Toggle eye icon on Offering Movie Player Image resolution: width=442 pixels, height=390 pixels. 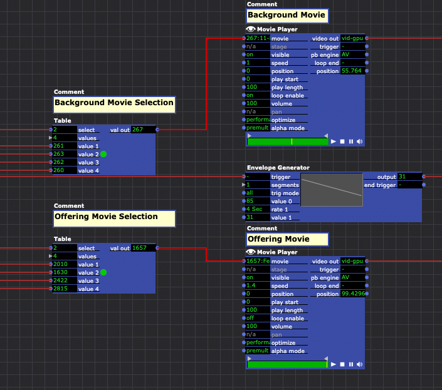pos(251,252)
